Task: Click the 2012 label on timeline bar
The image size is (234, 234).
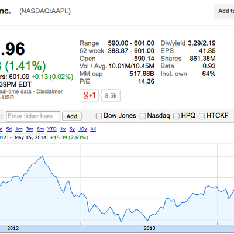Action: click(x=13, y=228)
